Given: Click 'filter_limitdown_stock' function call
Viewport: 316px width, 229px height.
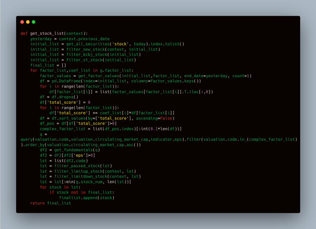Looking at the screenshot, I should 81,176.
